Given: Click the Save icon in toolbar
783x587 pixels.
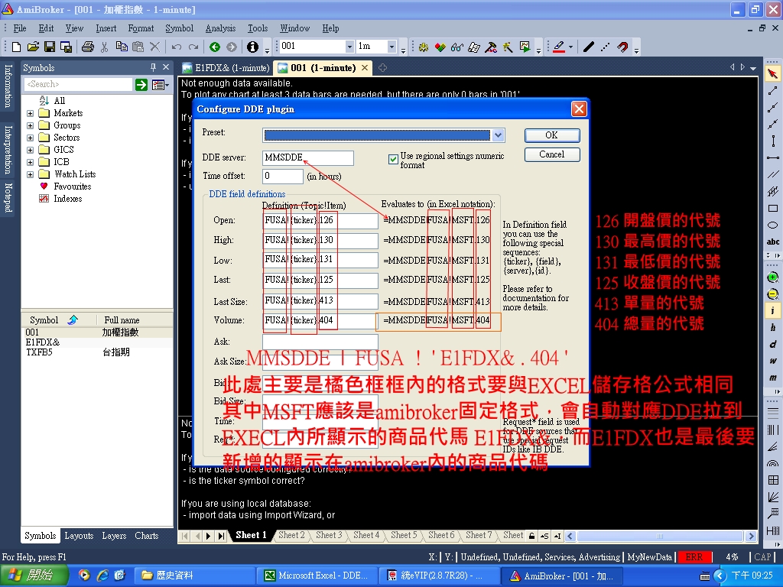Looking at the screenshot, I should pos(50,47).
